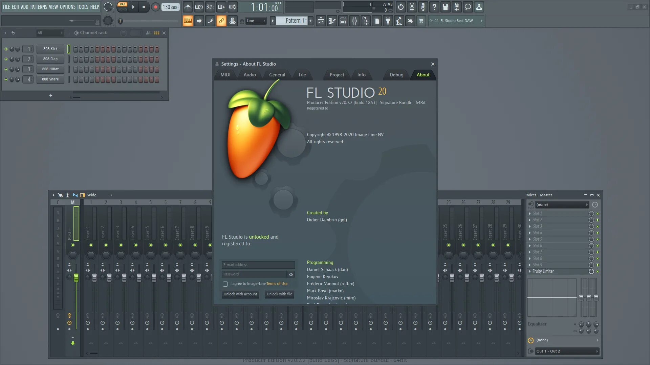Open the Line snap dropdown
This screenshot has width=650, height=365.
pos(256,21)
